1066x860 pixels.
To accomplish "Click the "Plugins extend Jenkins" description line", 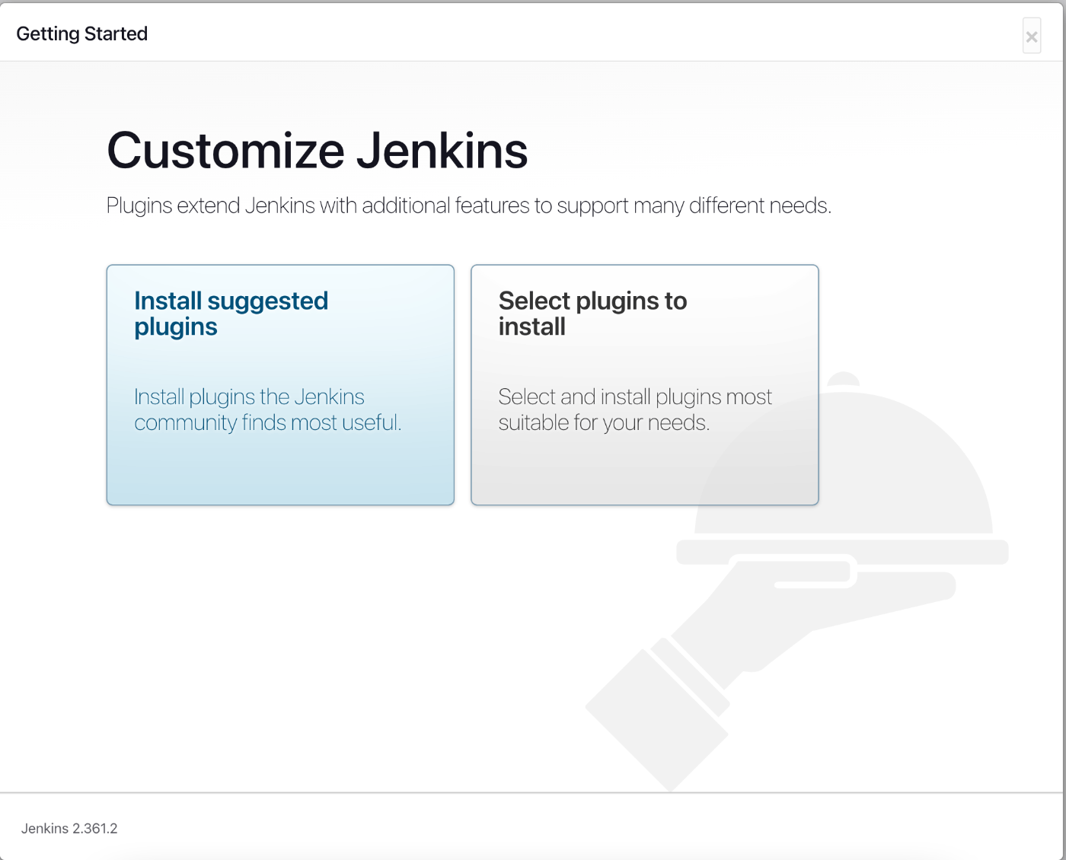I will pos(468,205).
